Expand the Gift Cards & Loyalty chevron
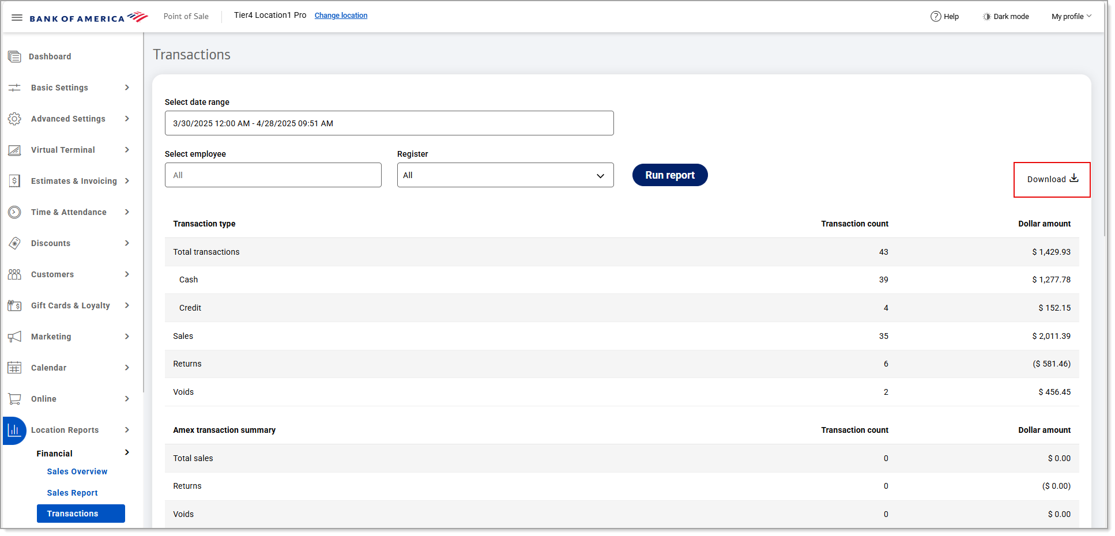The width and height of the screenshot is (1115, 536). (127, 305)
